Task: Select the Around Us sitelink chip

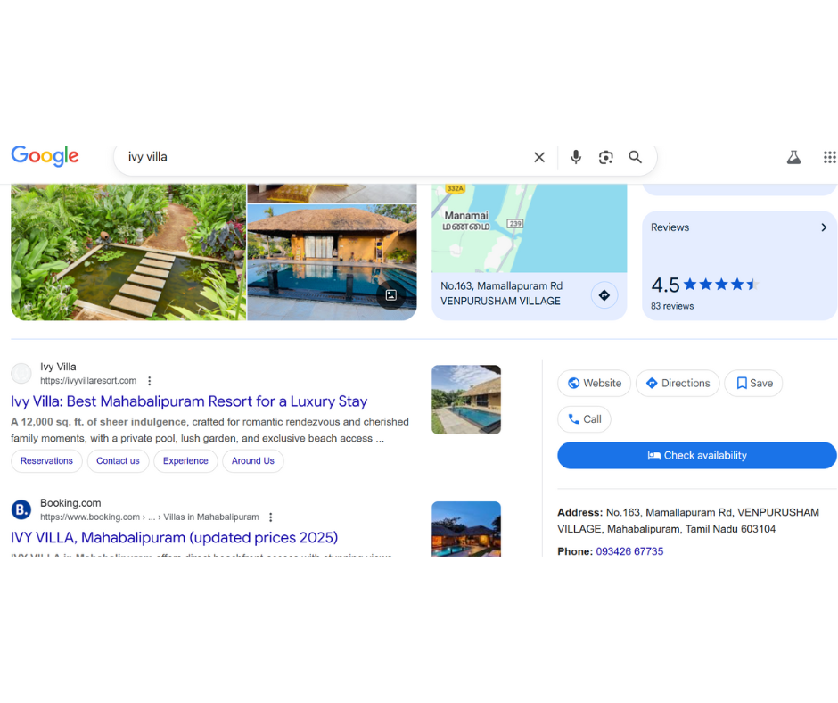Action: (253, 461)
